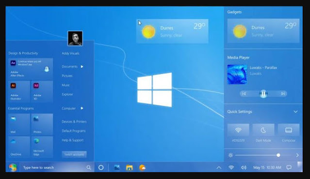
Task: Open Devices & Printers
Action: pyautogui.click(x=74, y=121)
